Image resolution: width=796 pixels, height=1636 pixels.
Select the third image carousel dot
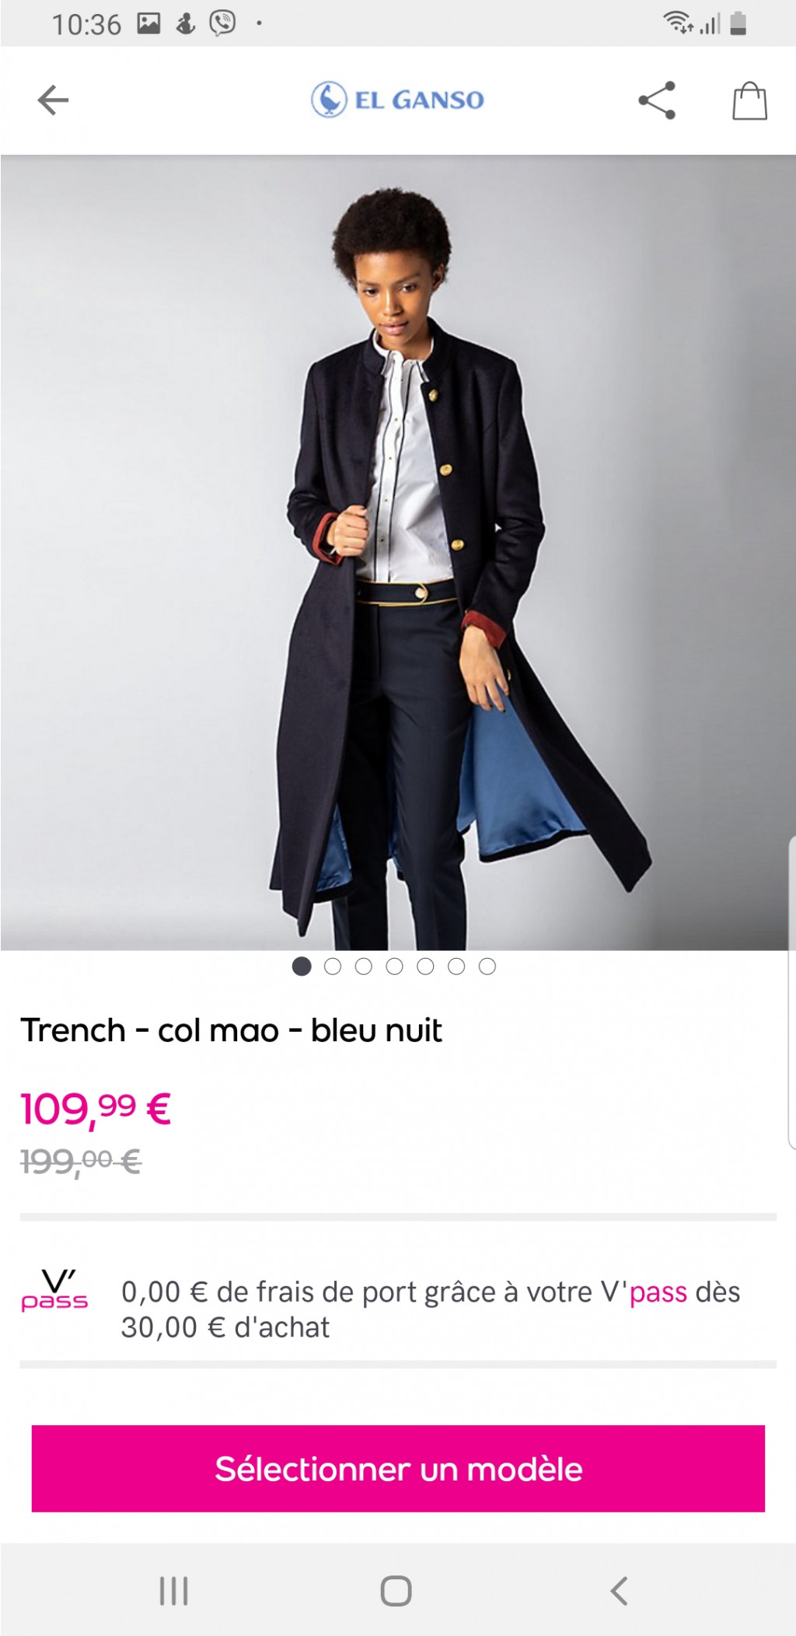coord(364,967)
